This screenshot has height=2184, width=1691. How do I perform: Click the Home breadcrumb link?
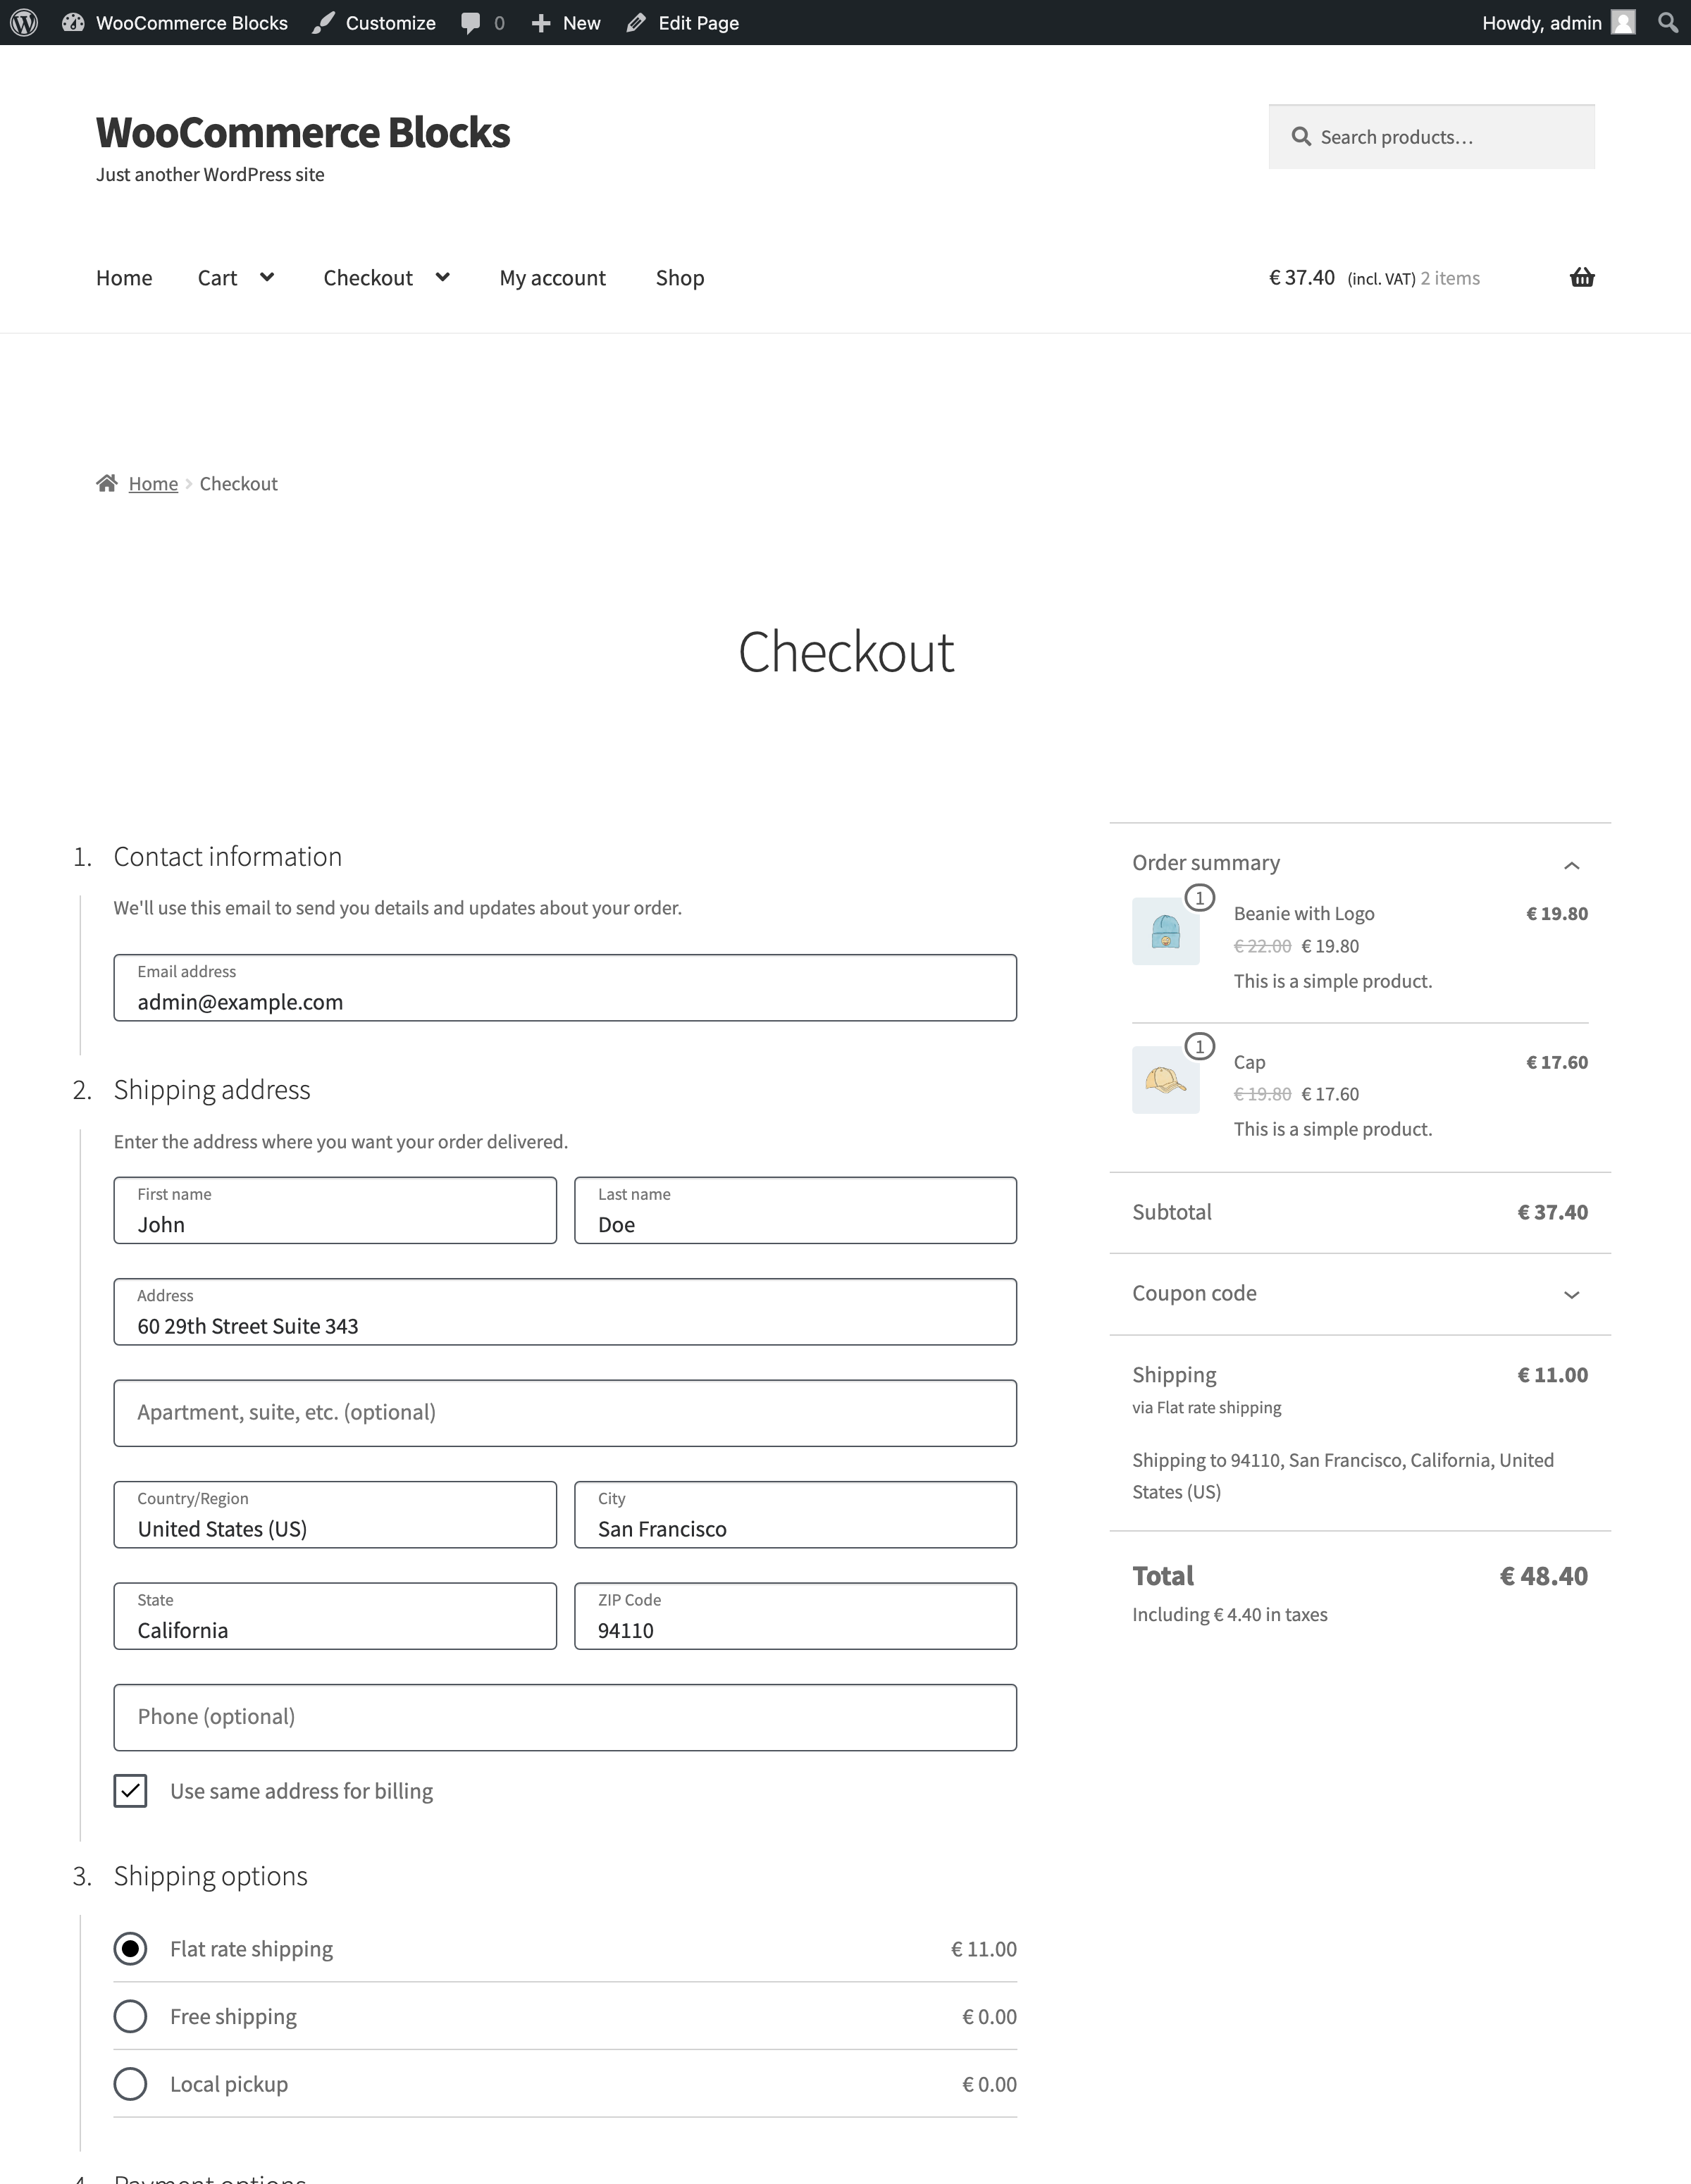pos(153,484)
